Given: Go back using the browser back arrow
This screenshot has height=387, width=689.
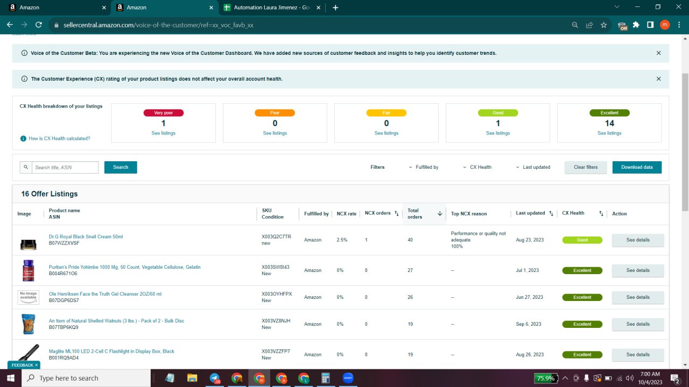Looking at the screenshot, I should coord(10,25).
